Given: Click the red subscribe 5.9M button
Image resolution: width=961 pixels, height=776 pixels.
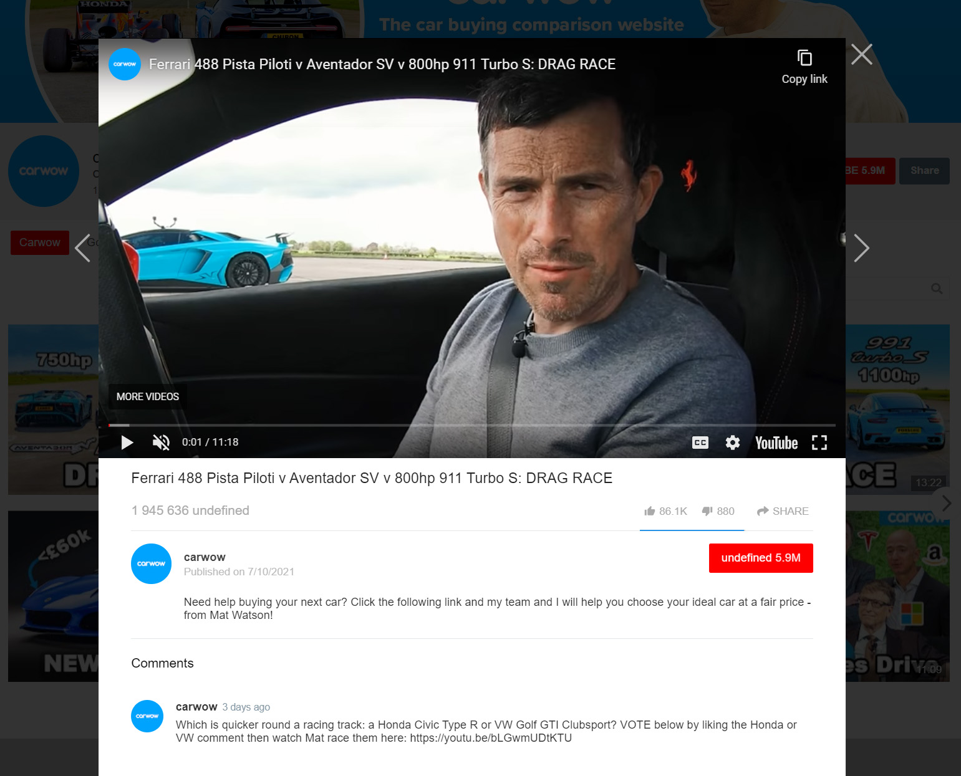Looking at the screenshot, I should [760, 558].
